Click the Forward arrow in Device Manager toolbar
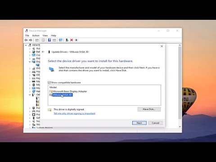Screen dimensions: 216x162 [x=31, y=40]
